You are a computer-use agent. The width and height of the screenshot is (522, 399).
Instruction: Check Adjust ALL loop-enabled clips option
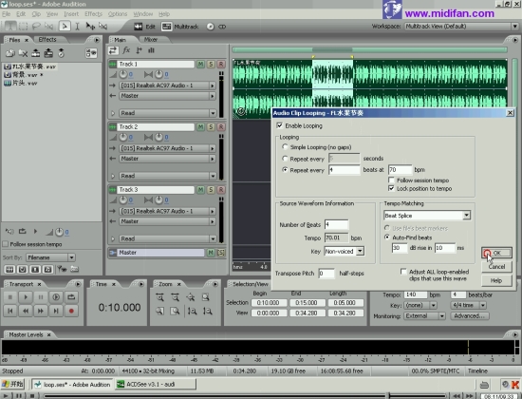403,272
